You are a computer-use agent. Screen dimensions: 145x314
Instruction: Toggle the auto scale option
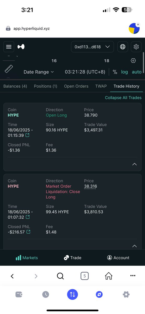(137, 72)
